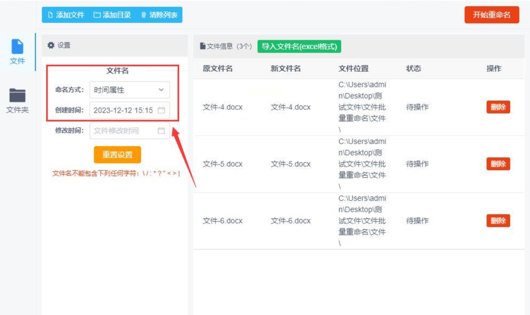Click the 文件信息 document icon
Image resolution: width=530 pixels, height=315 pixels.
[x=203, y=46]
